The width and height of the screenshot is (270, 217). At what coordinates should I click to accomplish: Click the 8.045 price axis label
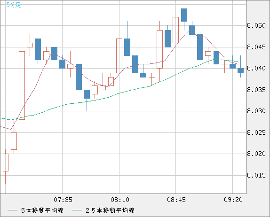click(256, 47)
